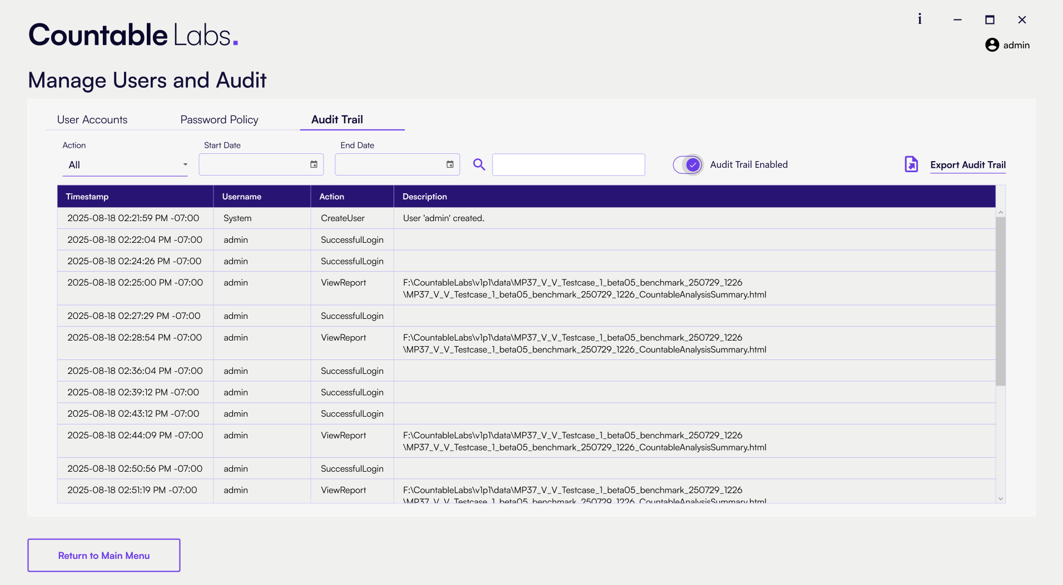Open the Start Date calendar picker

point(314,164)
